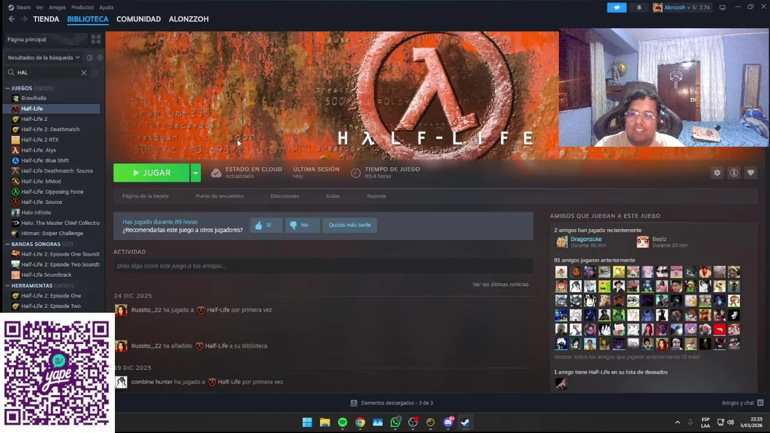Open Google Chrome from taskbar

click(x=360, y=422)
